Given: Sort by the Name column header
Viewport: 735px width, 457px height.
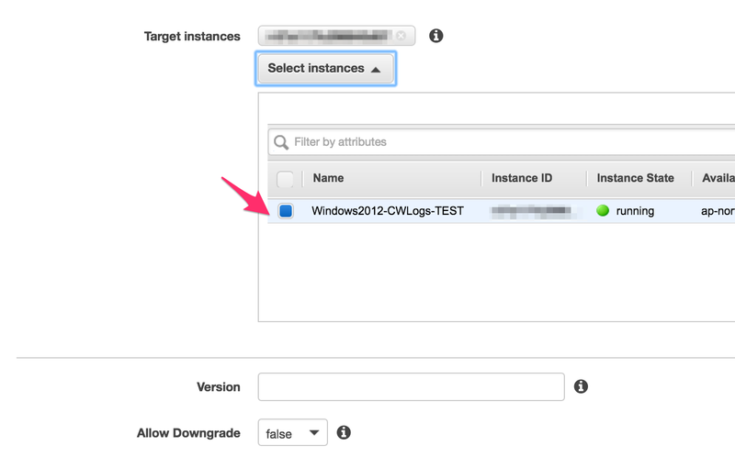Looking at the screenshot, I should pos(328,178).
